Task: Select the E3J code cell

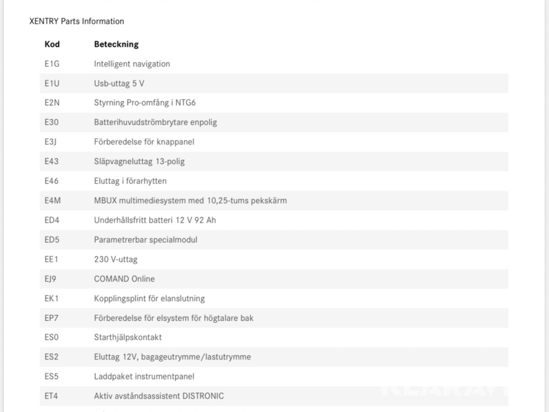Action: tap(51, 142)
